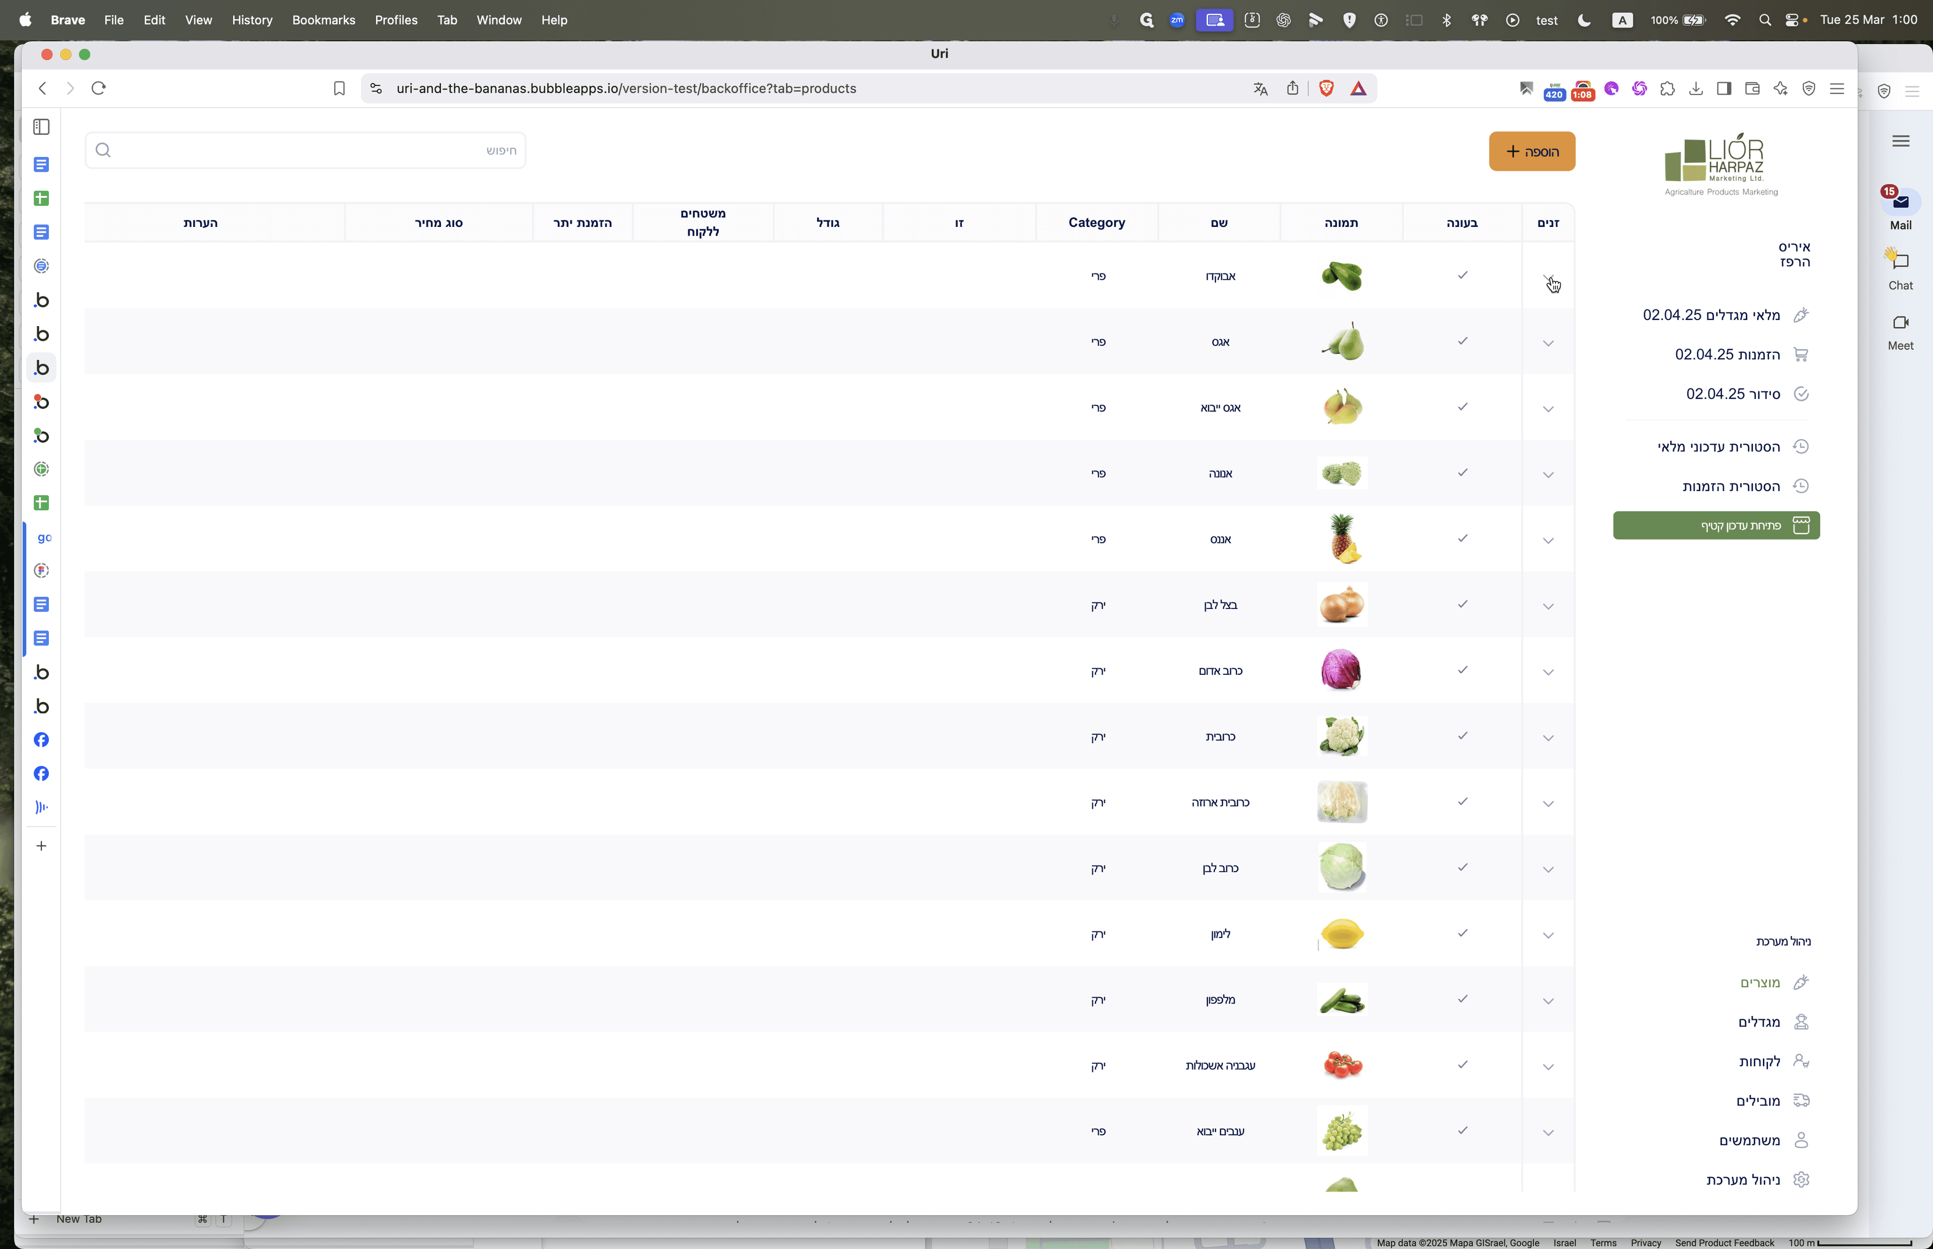Toggle the in-season checkmark for בצל לבן
1933x1249 pixels.
(x=1462, y=604)
